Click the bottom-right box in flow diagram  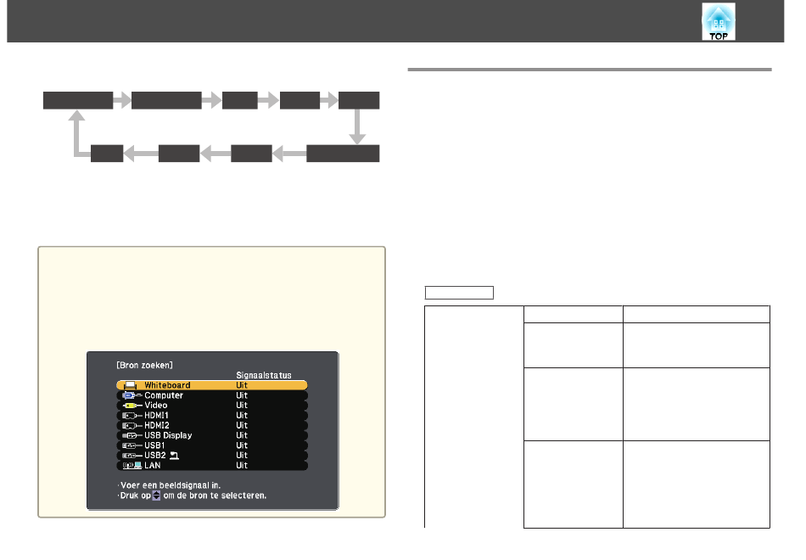[343, 154]
